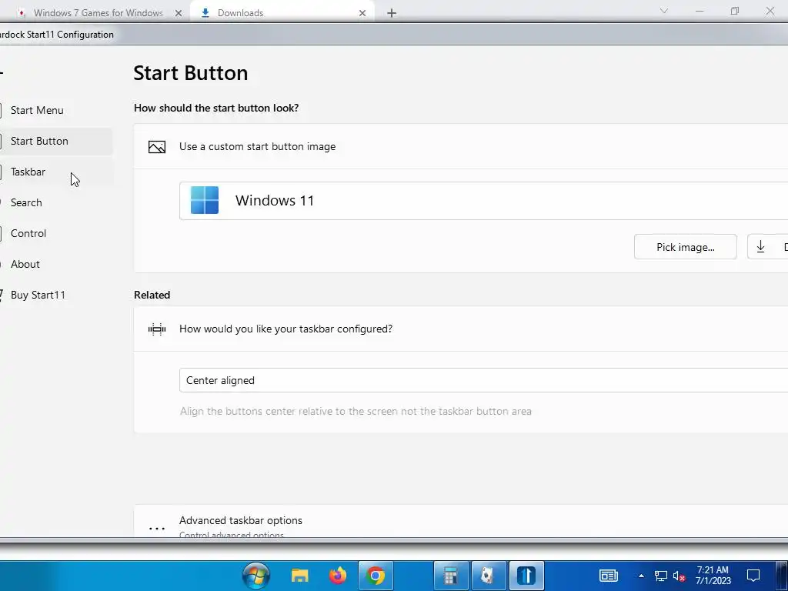This screenshot has width=788, height=591.
Task: Open the Start Menu settings page
Action: point(37,110)
